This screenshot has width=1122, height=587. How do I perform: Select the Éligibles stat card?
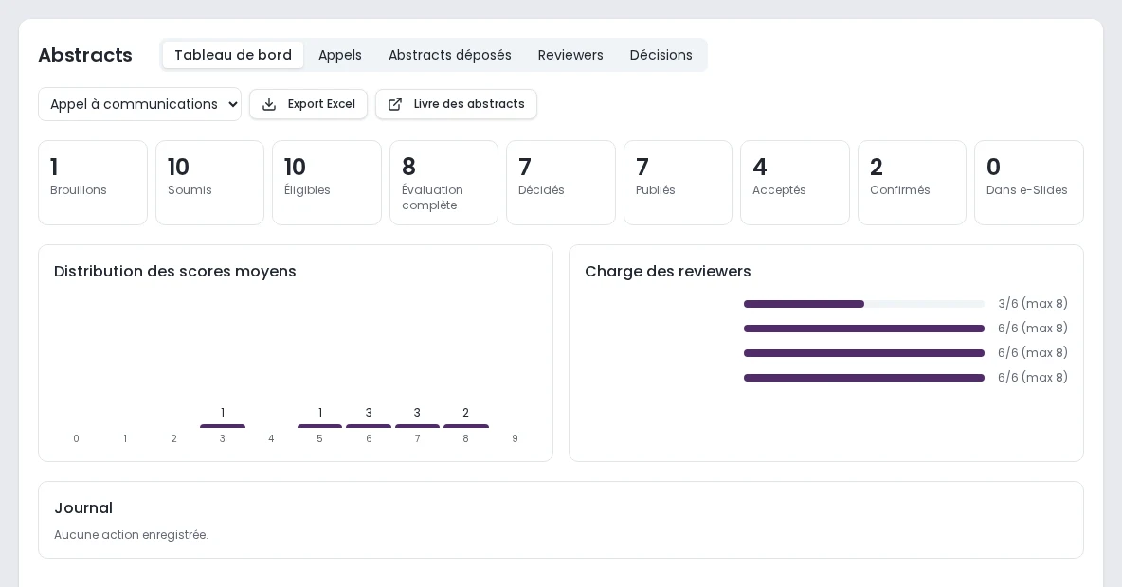[327, 183]
